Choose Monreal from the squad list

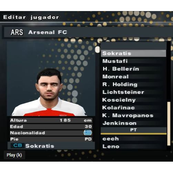(x=134, y=77)
